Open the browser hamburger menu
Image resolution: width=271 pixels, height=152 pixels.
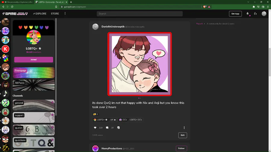click(268, 7)
